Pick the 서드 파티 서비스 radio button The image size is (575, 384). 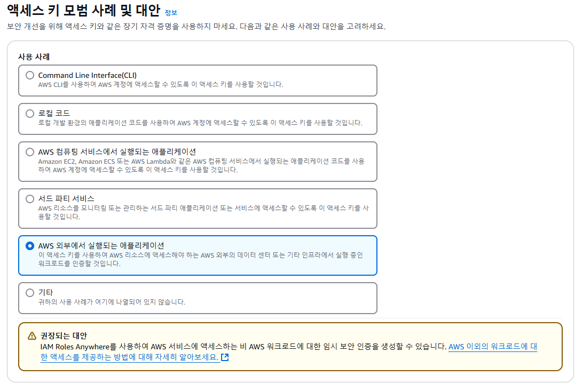(x=30, y=198)
